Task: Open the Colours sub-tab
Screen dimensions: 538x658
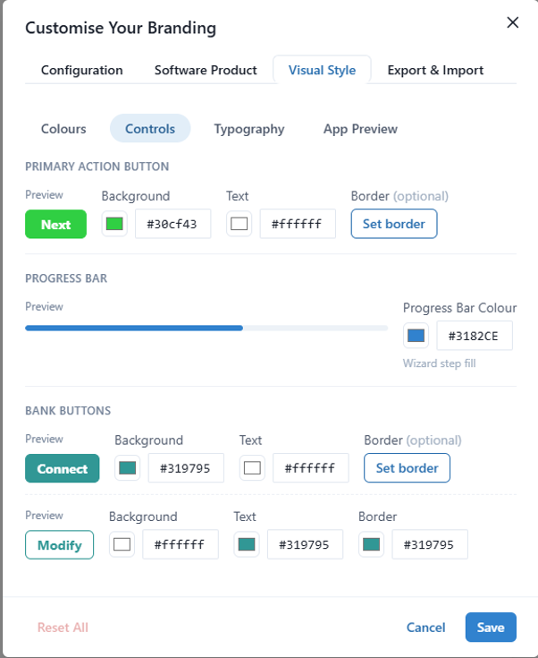Action: (x=63, y=128)
